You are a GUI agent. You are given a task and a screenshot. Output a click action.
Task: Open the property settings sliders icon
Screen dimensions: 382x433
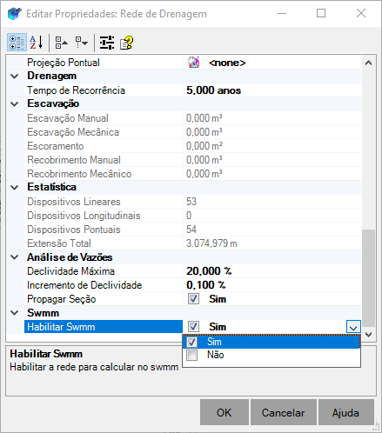pyautogui.click(x=107, y=43)
